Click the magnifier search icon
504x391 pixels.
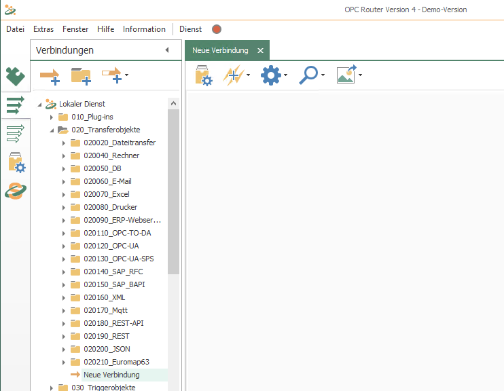point(308,75)
